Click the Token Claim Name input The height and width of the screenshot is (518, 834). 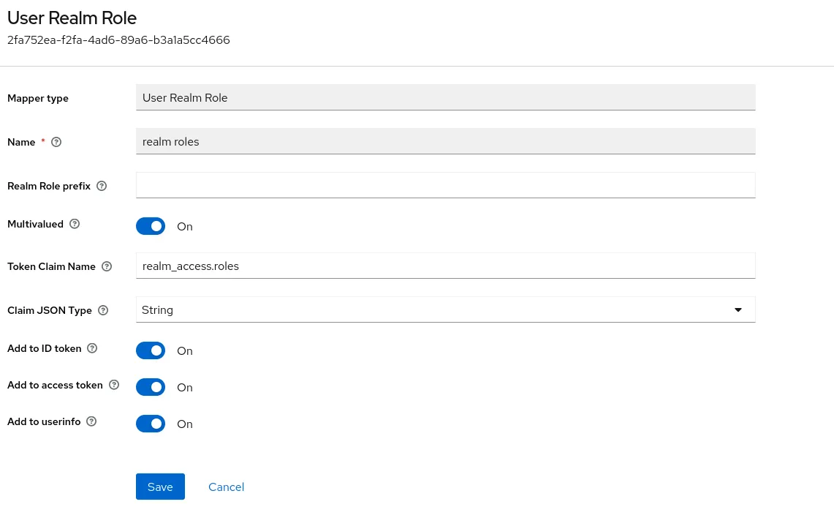(x=445, y=266)
